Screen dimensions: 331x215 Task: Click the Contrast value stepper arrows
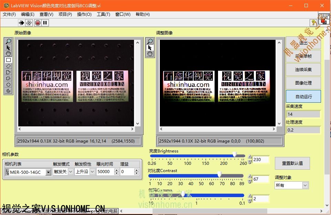click(x=250, y=179)
